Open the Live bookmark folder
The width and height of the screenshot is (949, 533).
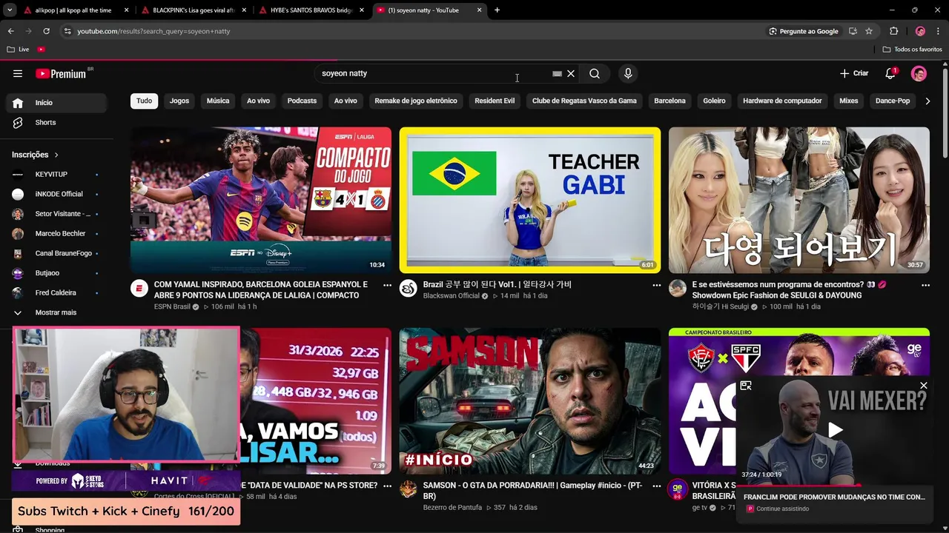coord(19,50)
